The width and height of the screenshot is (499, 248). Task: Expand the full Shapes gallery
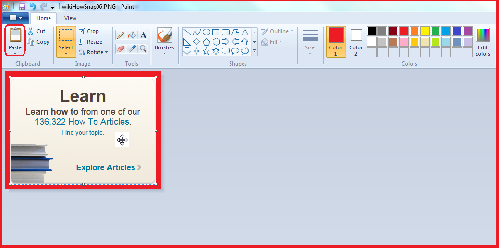pyautogui.click(x=254, y=51)
